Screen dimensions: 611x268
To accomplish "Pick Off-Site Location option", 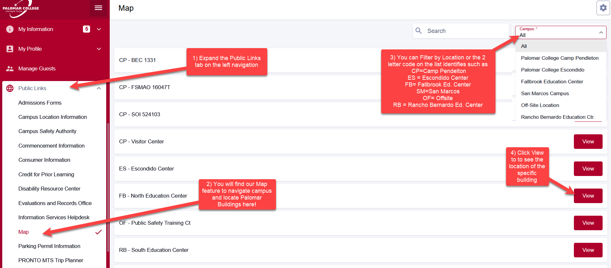I will [x=561, y=105].
